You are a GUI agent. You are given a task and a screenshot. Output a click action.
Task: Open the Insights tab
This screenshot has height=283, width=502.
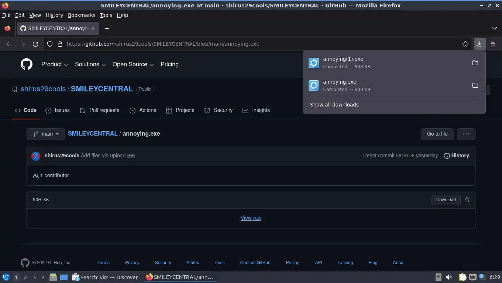point(256,110)
